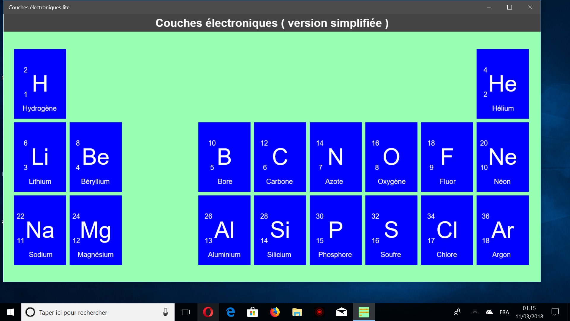Screen dimensions: 570x321
Task: Choose the Oxygène element tile
Action: [x=391, y=157]
